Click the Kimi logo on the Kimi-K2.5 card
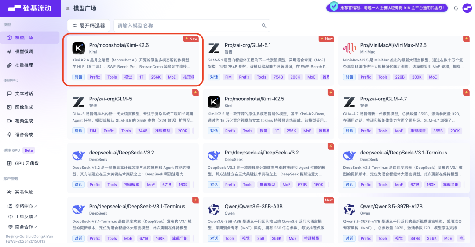Image resolution: width=475 pixels, height=247 pixels. (x=214, y=102)
